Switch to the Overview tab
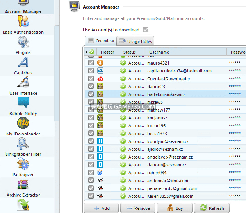This screenshot has height=213, width=246. tap(101, 41)
